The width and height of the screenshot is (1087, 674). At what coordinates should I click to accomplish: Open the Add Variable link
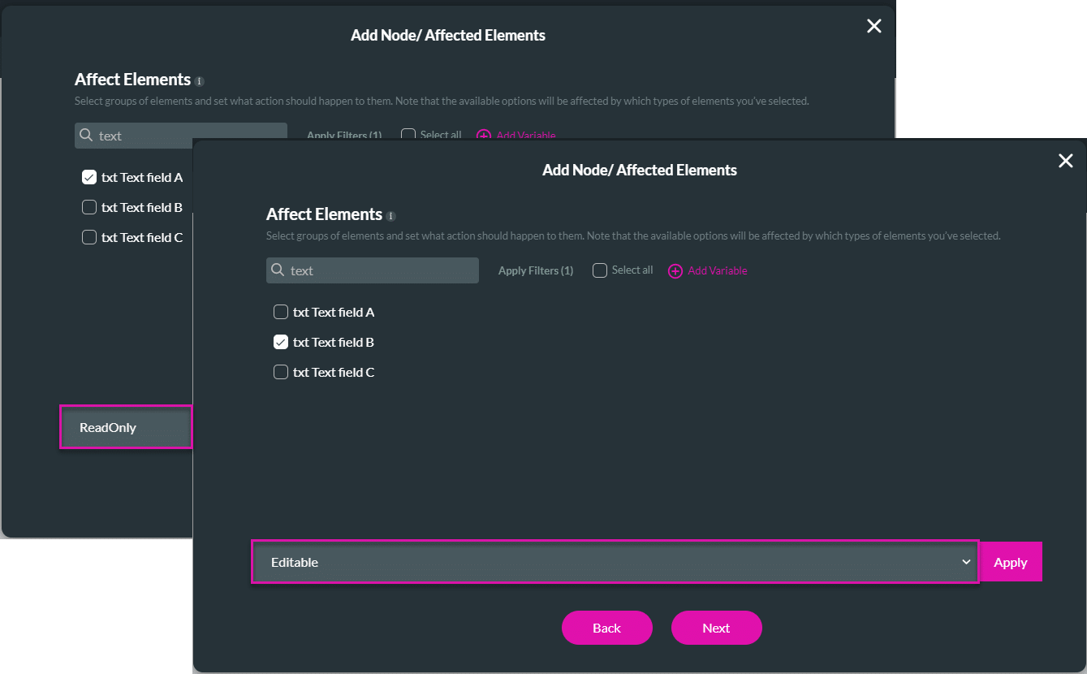point(716,270)
